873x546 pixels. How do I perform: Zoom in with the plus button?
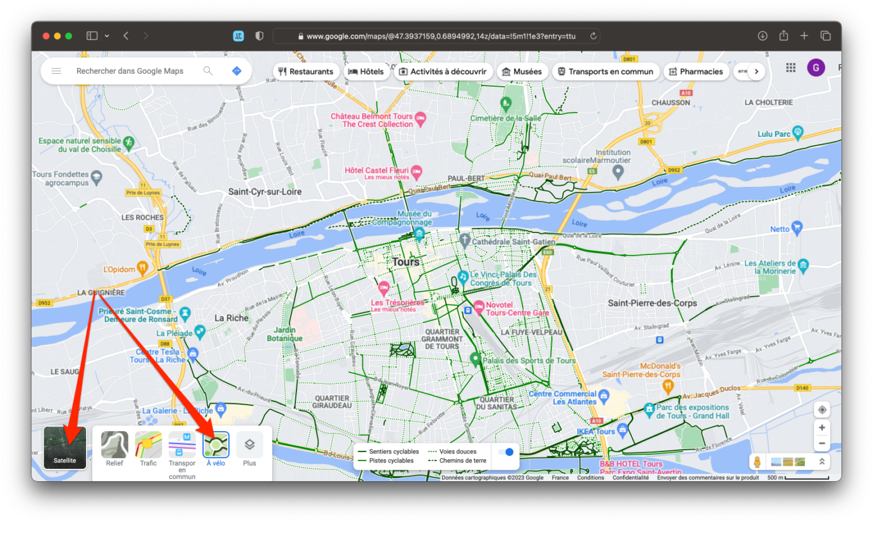(822, 428)
